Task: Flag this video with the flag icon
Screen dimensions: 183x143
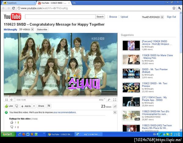Action: pos(49,106)
